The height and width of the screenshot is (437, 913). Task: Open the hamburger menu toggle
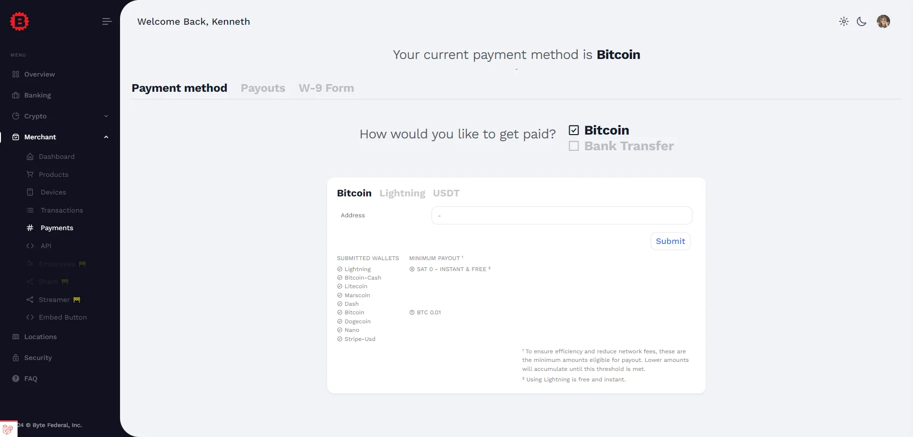107,21
